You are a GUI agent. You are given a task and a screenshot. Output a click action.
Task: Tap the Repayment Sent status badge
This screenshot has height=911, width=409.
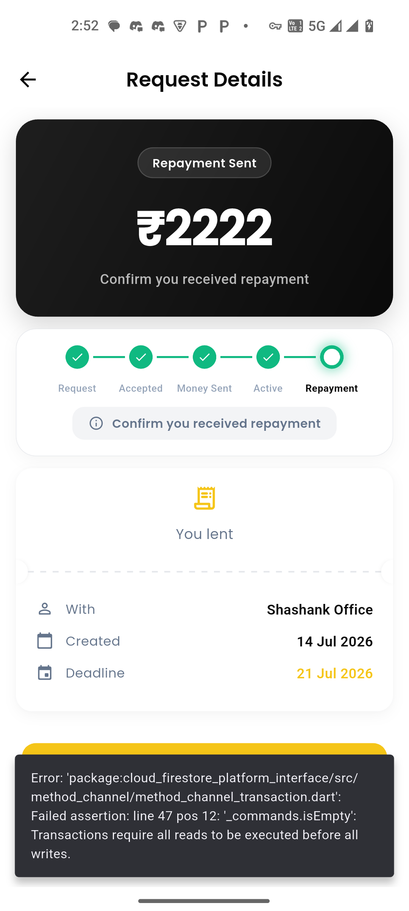pos(204,163)
